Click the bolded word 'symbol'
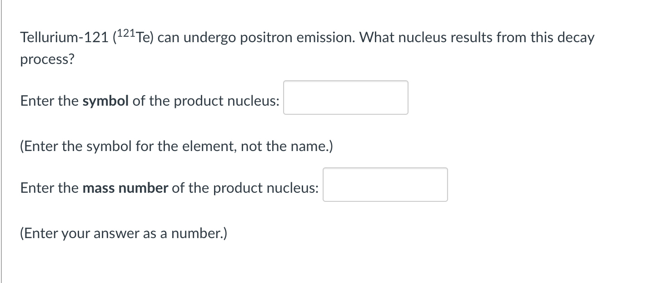668x283 pixels. pos(105,101)
